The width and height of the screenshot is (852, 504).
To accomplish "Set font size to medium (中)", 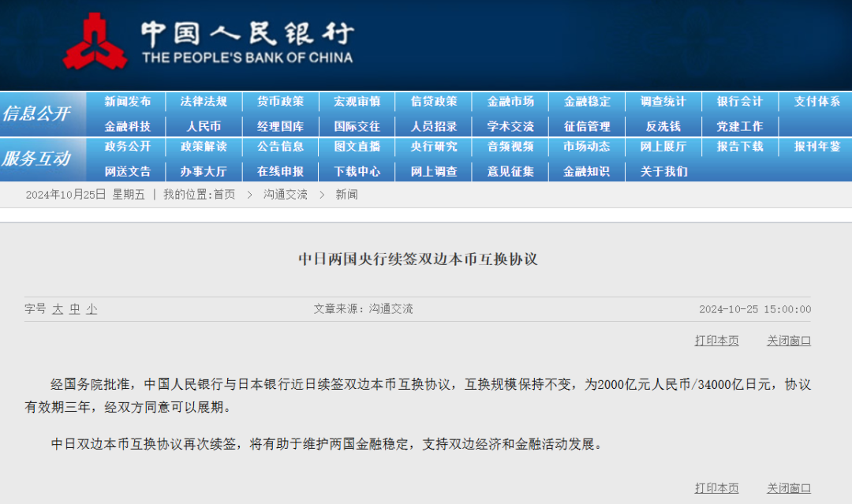I will pos(75,309).
